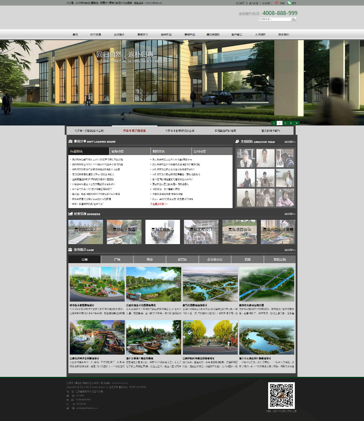Open MORE>> link in 经营范围 section

[290, 214]
